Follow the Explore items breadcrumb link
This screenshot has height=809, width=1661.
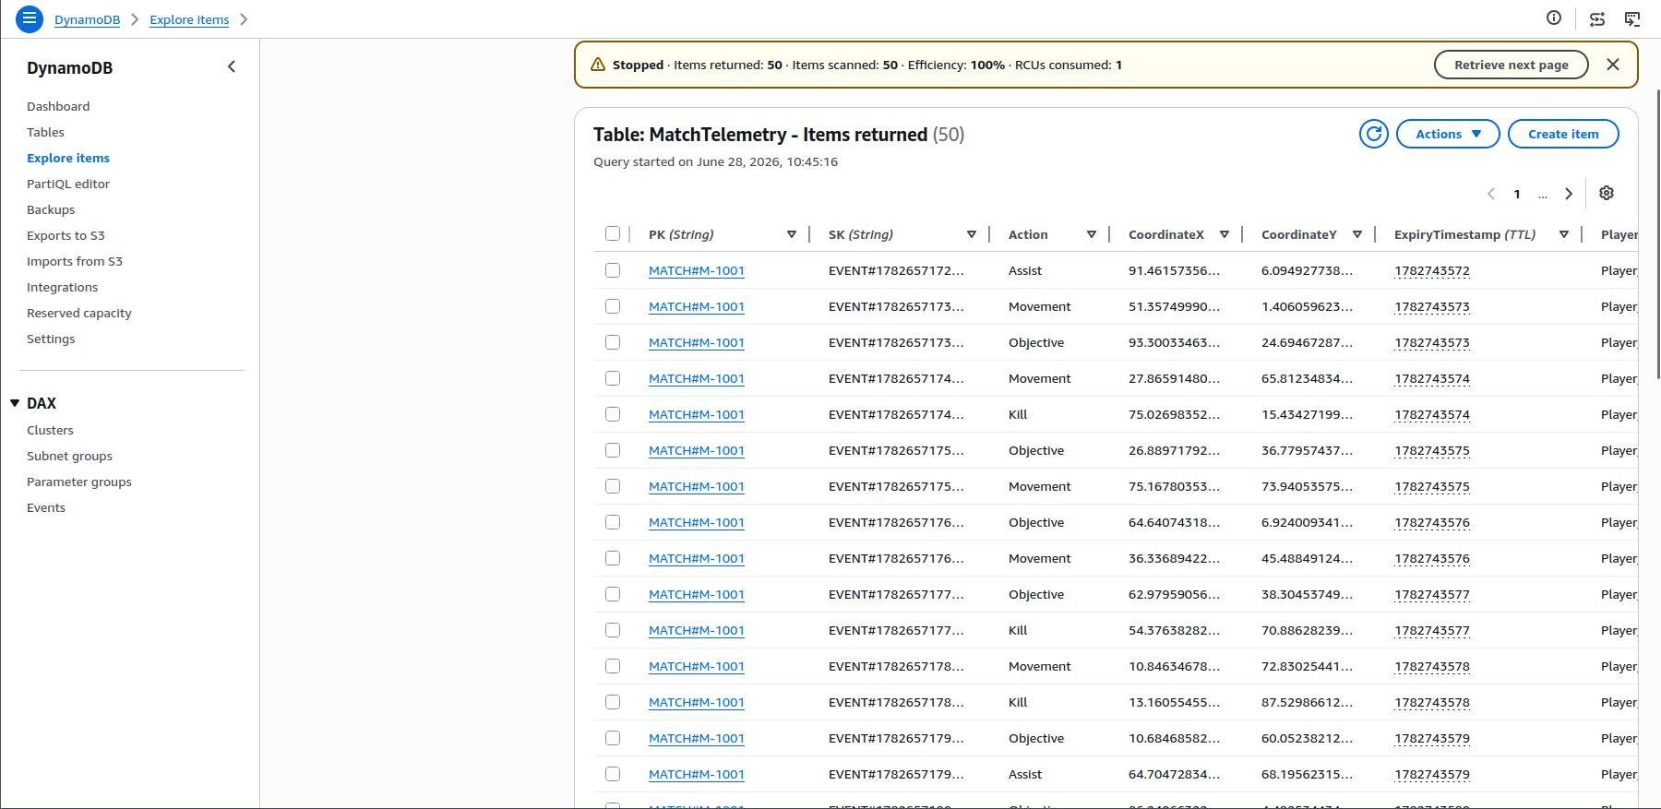[189, 19]
